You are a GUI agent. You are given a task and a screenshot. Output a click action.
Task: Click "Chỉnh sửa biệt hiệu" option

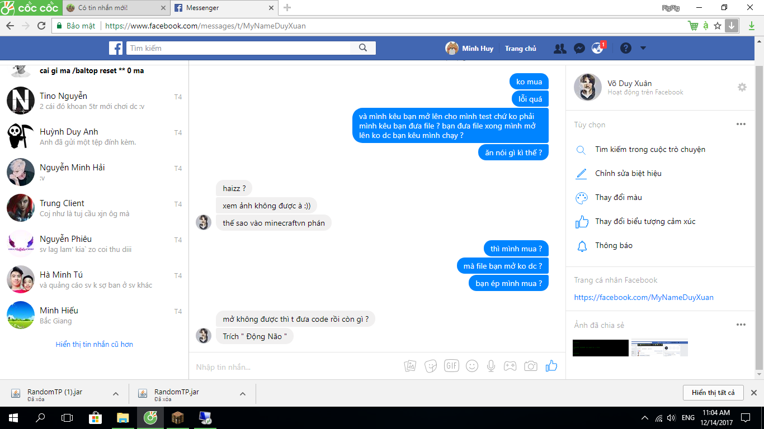click(628, 173)
